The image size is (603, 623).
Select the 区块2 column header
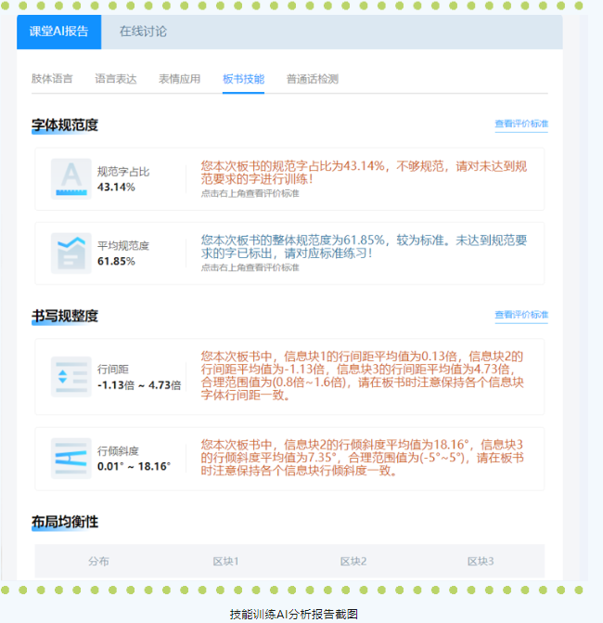(353, 561)
